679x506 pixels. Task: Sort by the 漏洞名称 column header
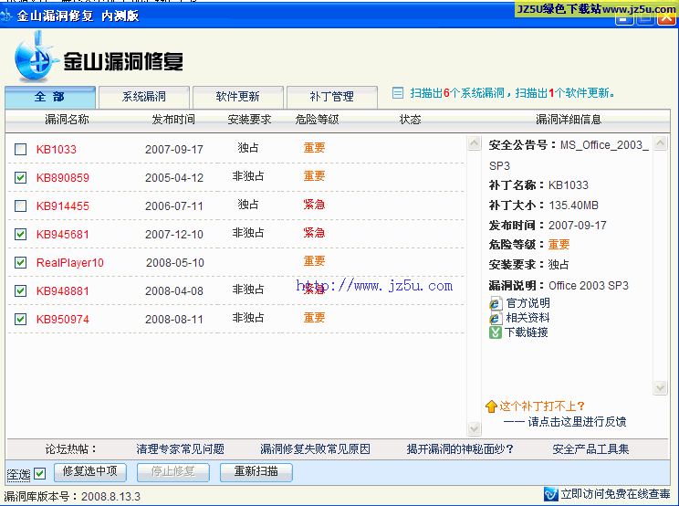tap(67, 120)
